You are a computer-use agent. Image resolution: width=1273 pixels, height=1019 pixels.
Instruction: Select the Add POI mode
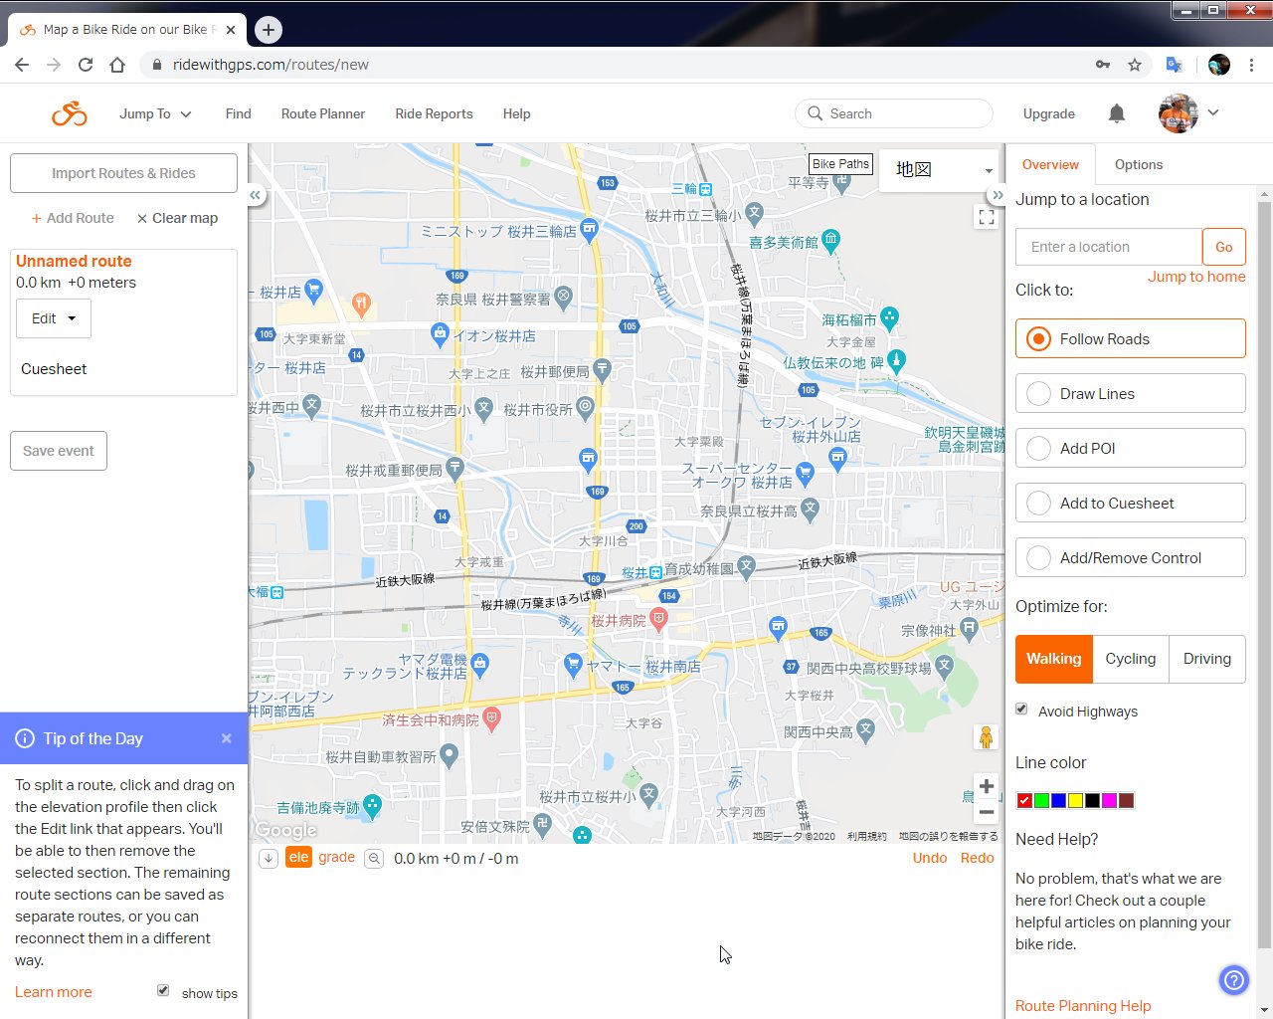[1130, 448]
